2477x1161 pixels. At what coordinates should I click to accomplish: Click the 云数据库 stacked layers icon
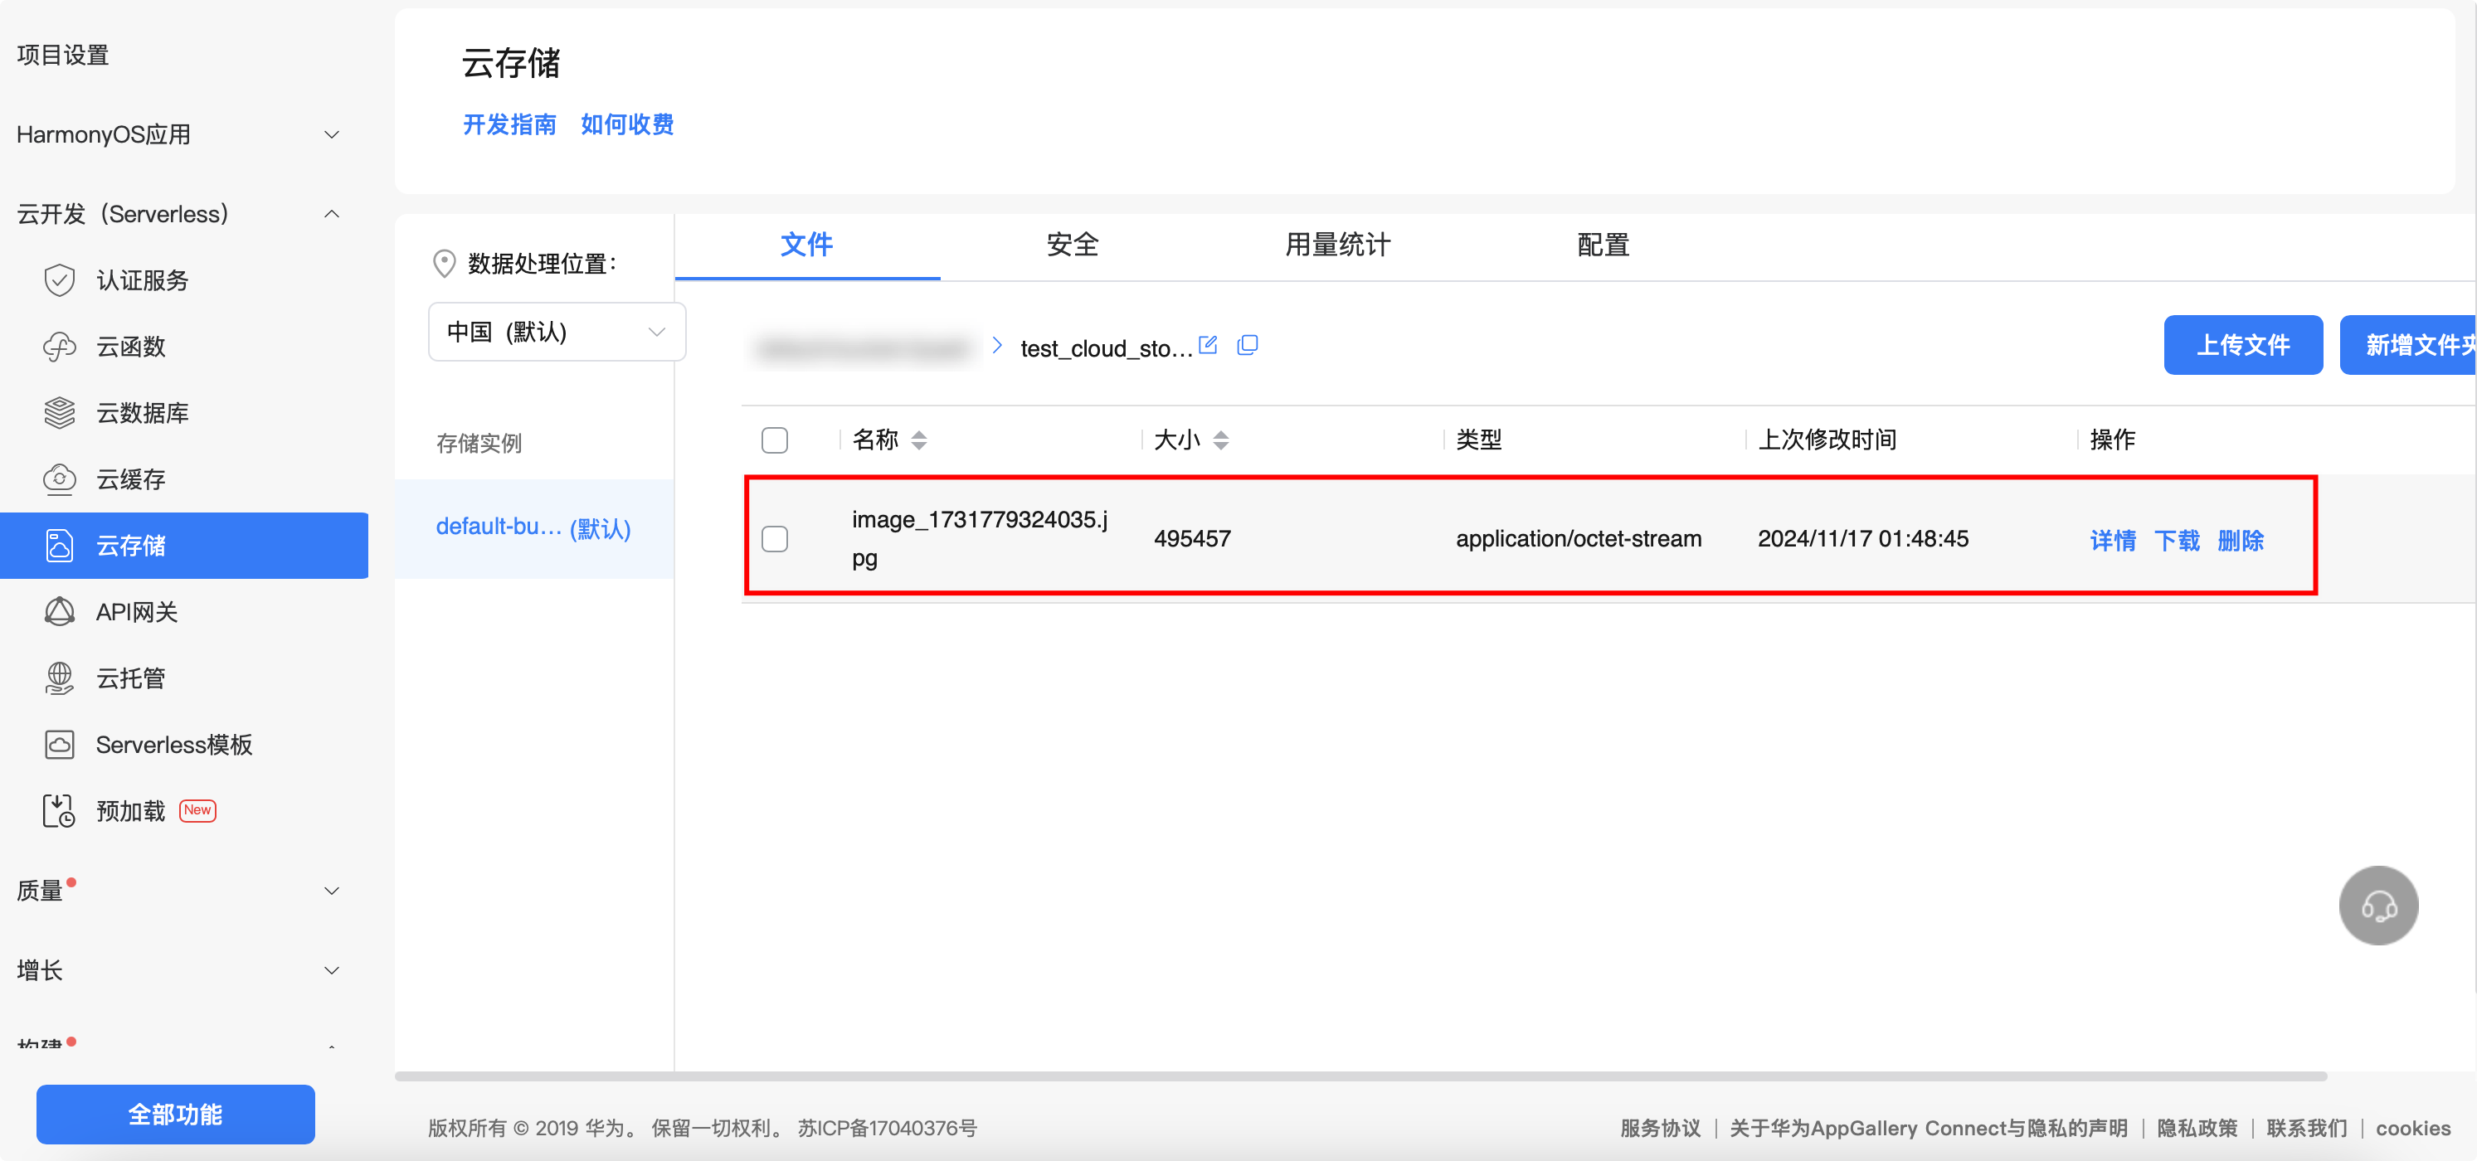(60, 412)
